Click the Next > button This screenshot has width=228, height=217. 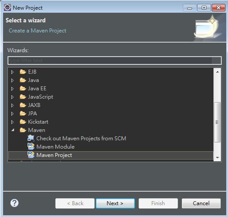click(x=115, y=203)
